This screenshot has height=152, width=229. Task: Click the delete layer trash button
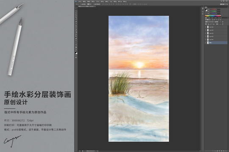pyautogui.click(x=226, y=151)
